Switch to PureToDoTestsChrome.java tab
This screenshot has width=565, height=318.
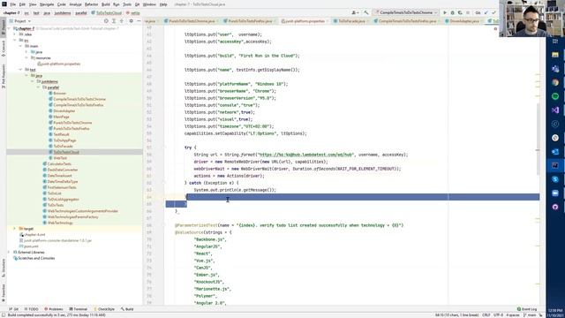click(191, 21)
